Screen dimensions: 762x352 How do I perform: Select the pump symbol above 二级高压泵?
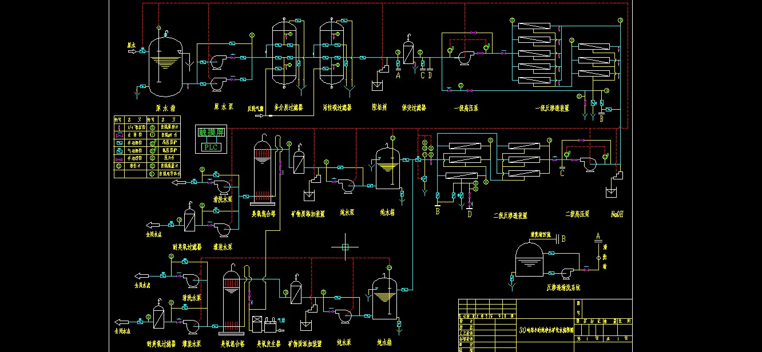click(x=588, y=165)
